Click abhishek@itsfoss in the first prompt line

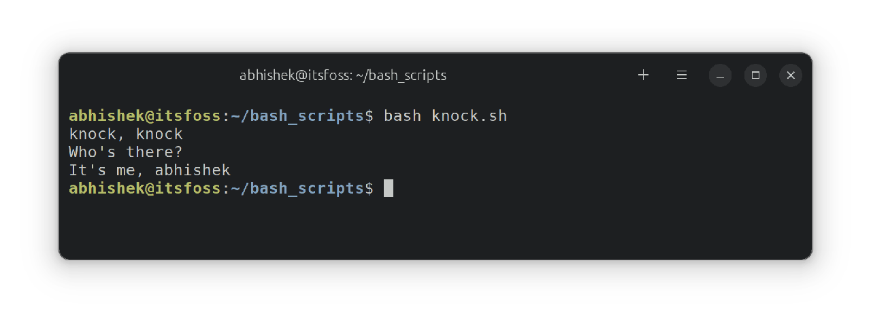(145, 116)
